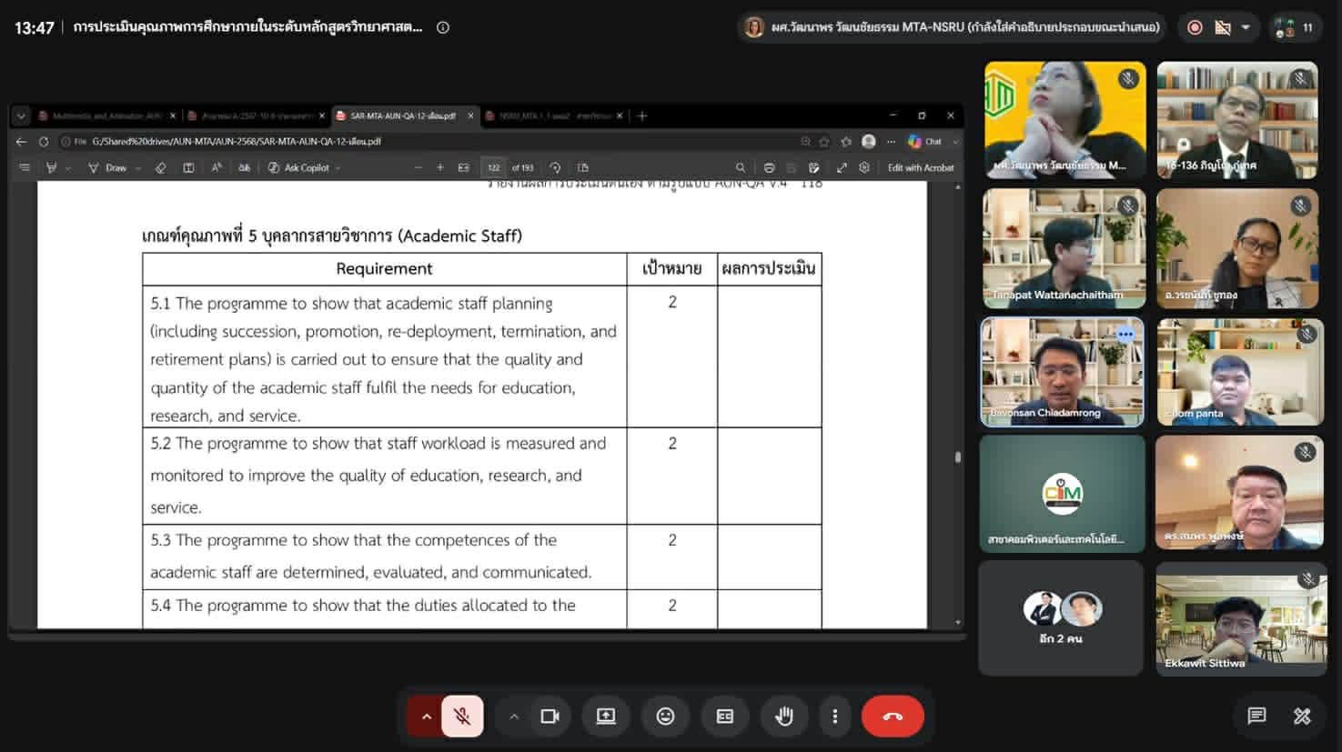1342x752 pixels.
Task: Show the participants list with 11 people
Action: tap(1296, 28)
